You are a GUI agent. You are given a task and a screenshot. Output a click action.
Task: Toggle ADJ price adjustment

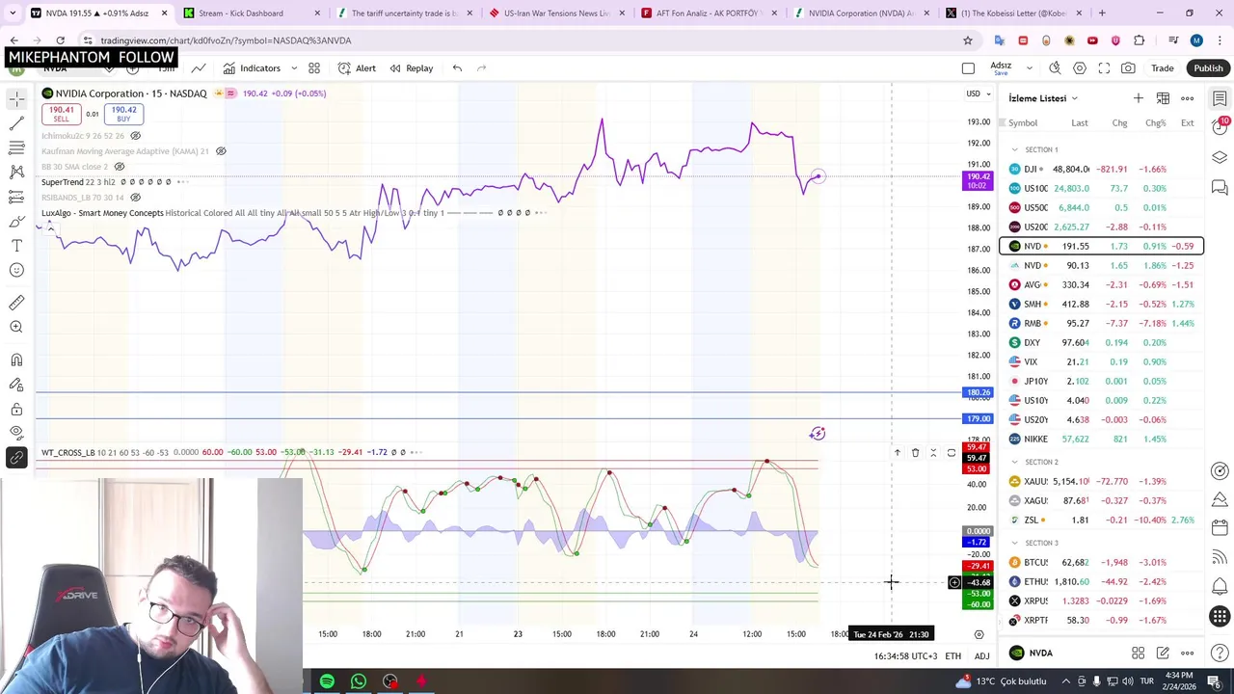point(981,656)
